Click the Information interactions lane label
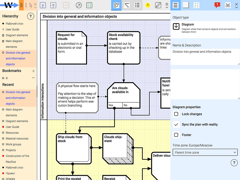This screenshot has height=180, width=240. [x=42, y=101]
